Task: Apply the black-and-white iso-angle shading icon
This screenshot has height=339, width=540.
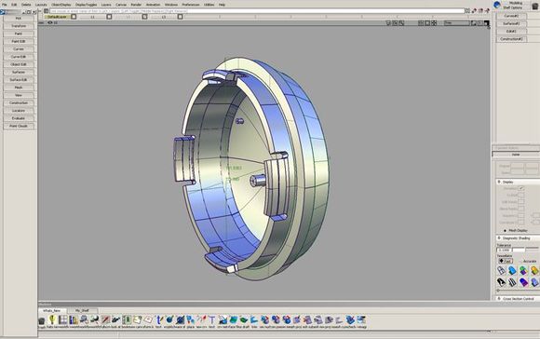Action: (x=502, y=282)
